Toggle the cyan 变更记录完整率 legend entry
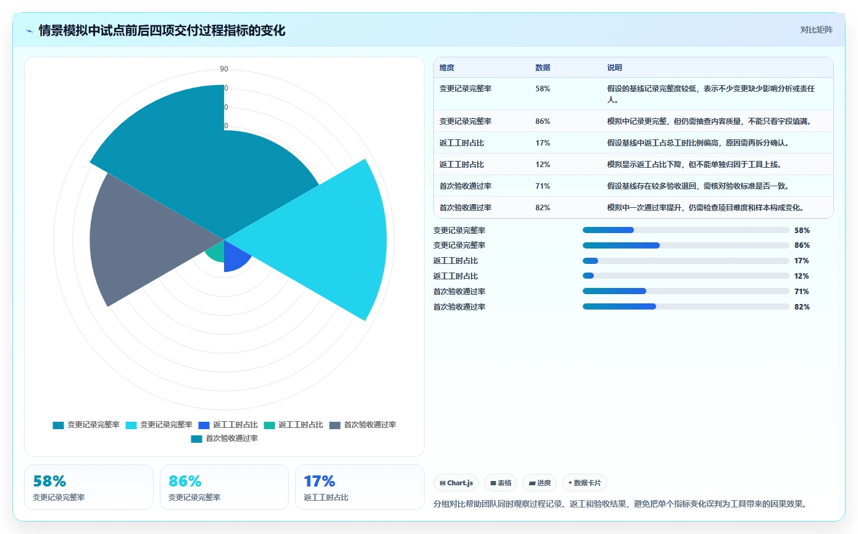 pyautogui.click(x=159, y=425)
